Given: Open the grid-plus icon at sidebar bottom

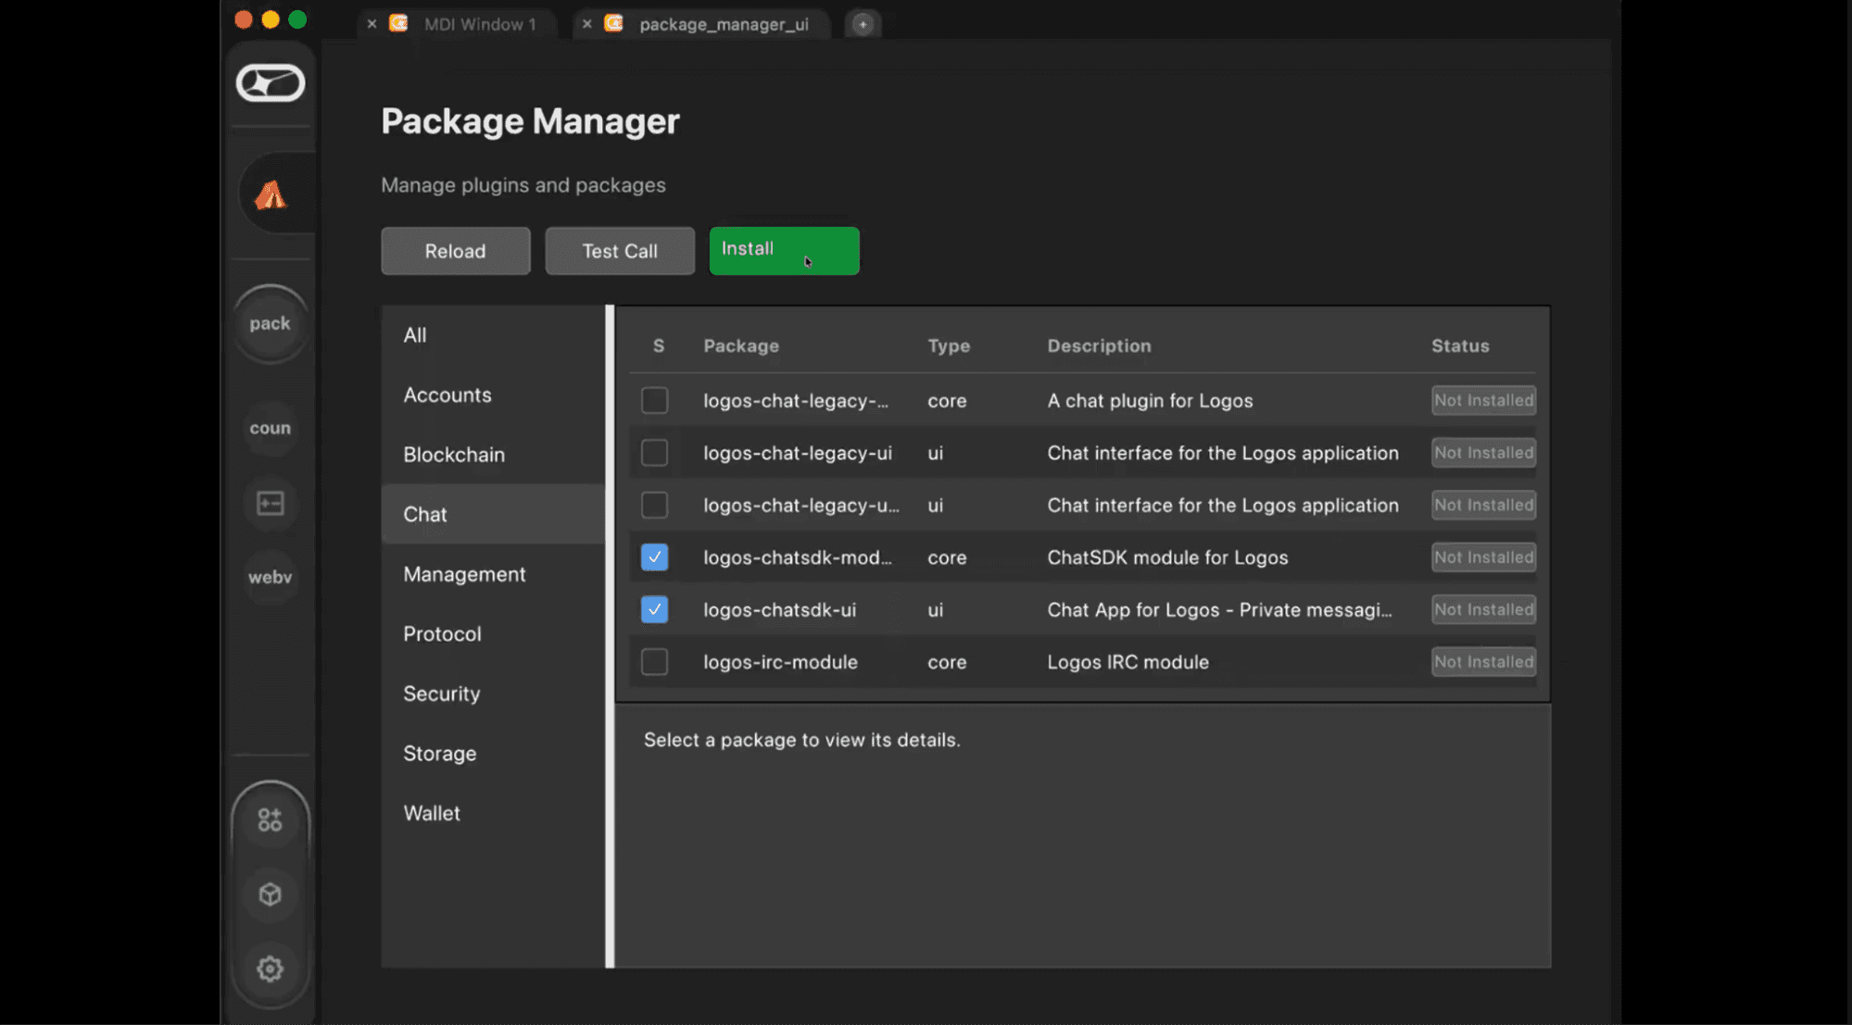Looking at the screenshot, I should 270,819.
